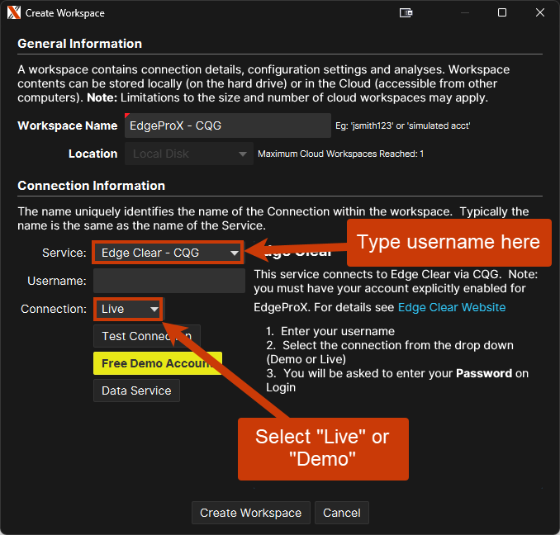Minimize the Create Workspace dialog

[464, 13]
